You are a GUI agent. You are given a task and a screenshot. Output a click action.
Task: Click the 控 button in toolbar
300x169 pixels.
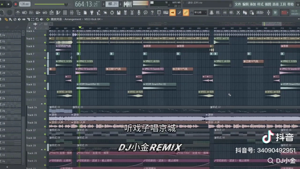(218, 13)
